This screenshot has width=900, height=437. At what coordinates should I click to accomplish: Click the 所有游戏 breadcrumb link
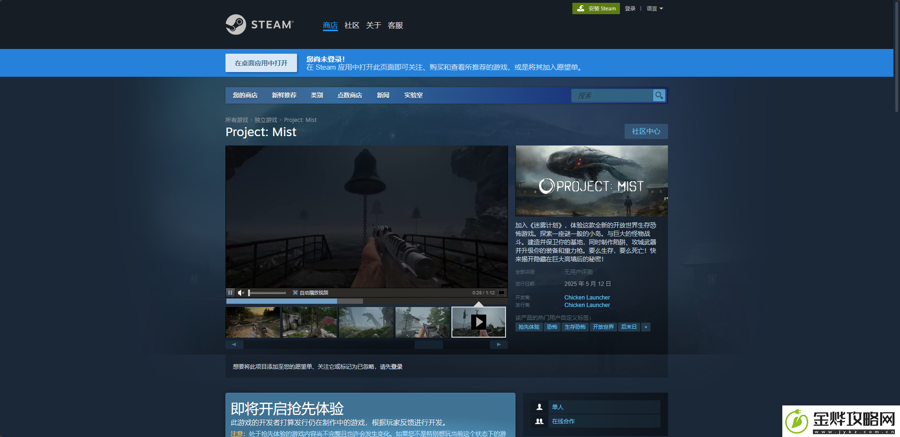[237, 120]
